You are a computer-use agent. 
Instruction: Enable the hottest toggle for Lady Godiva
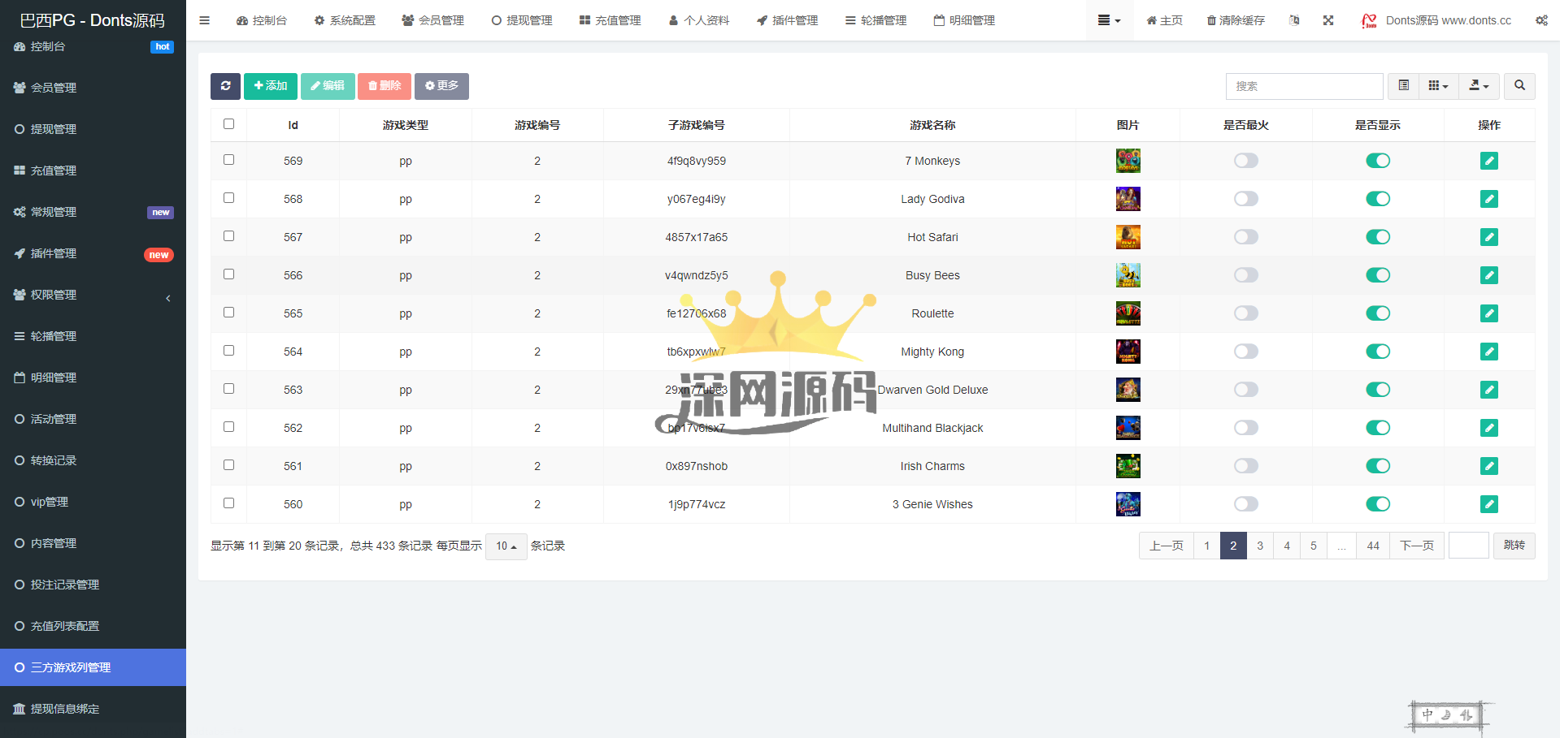(1245, 199)
